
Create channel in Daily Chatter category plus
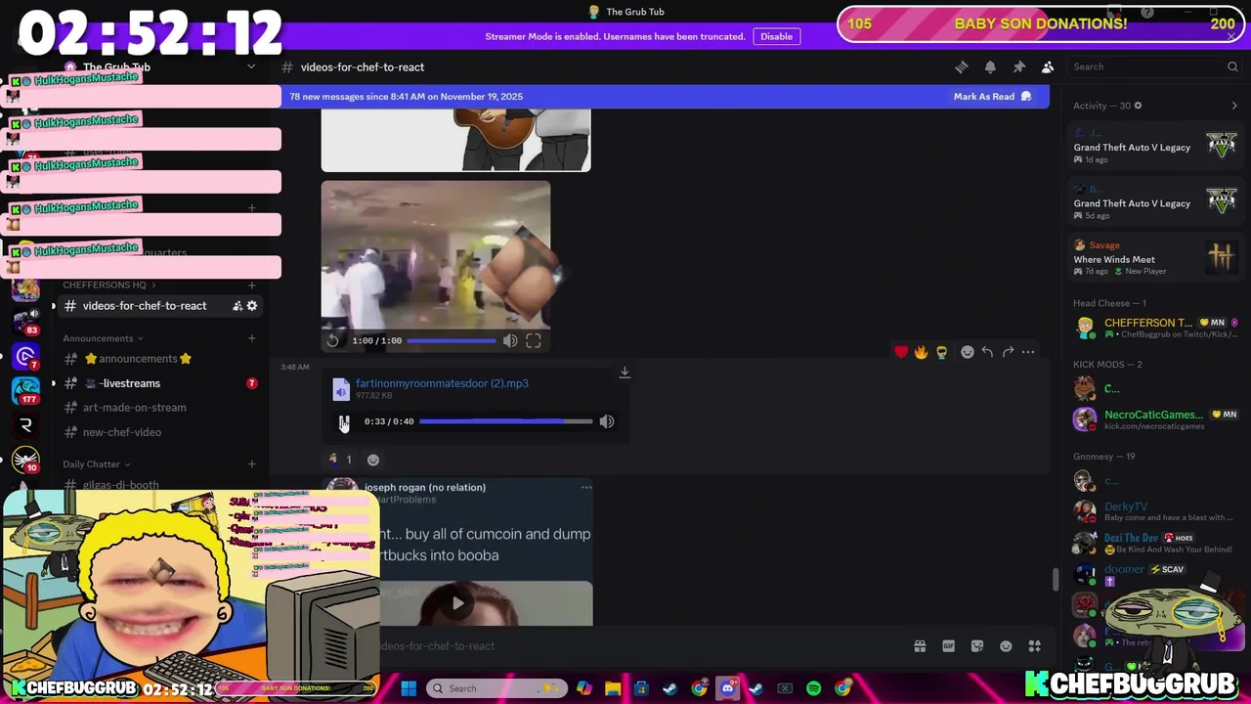[251, 464]
